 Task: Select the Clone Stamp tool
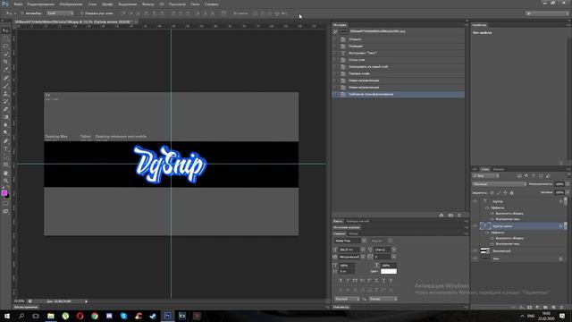tap(5, 94)
